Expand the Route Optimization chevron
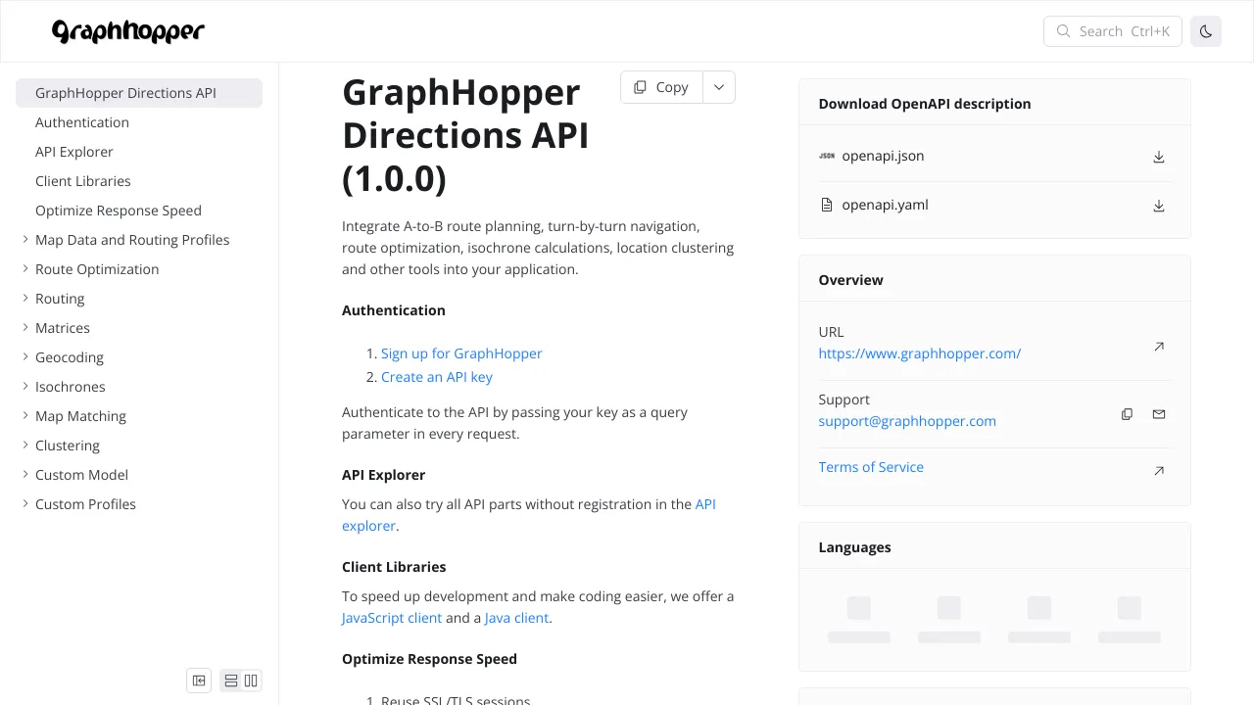This screenshot has width=1254, height=705. pos(25,269)
